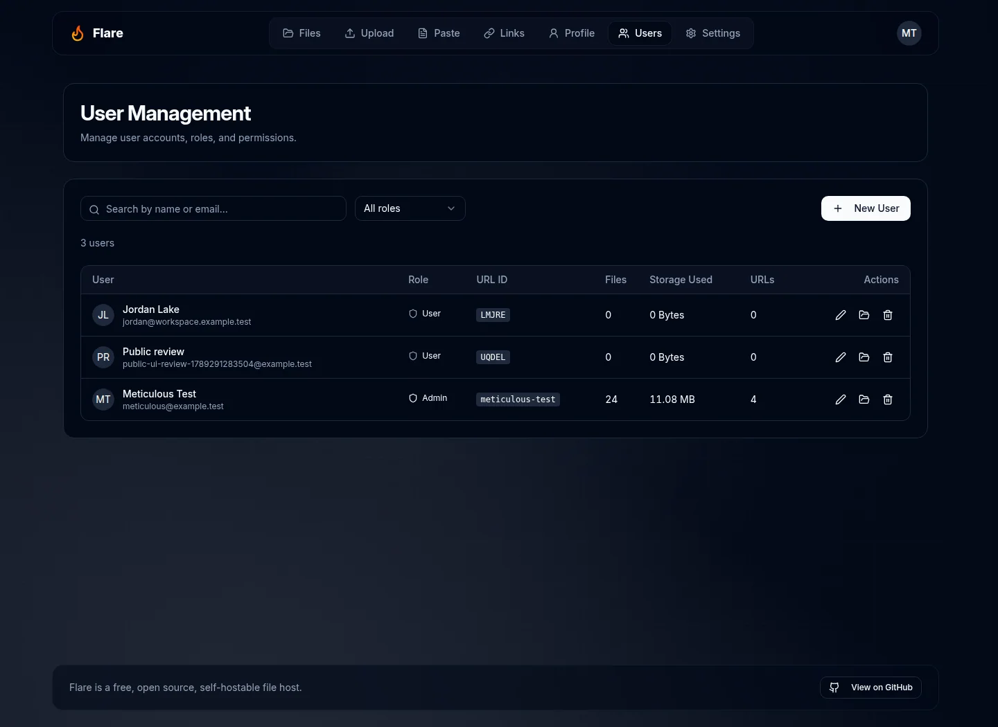Click the 3 users count text
This screenshot has width=998, height=727.
click(x=97, y=243)
